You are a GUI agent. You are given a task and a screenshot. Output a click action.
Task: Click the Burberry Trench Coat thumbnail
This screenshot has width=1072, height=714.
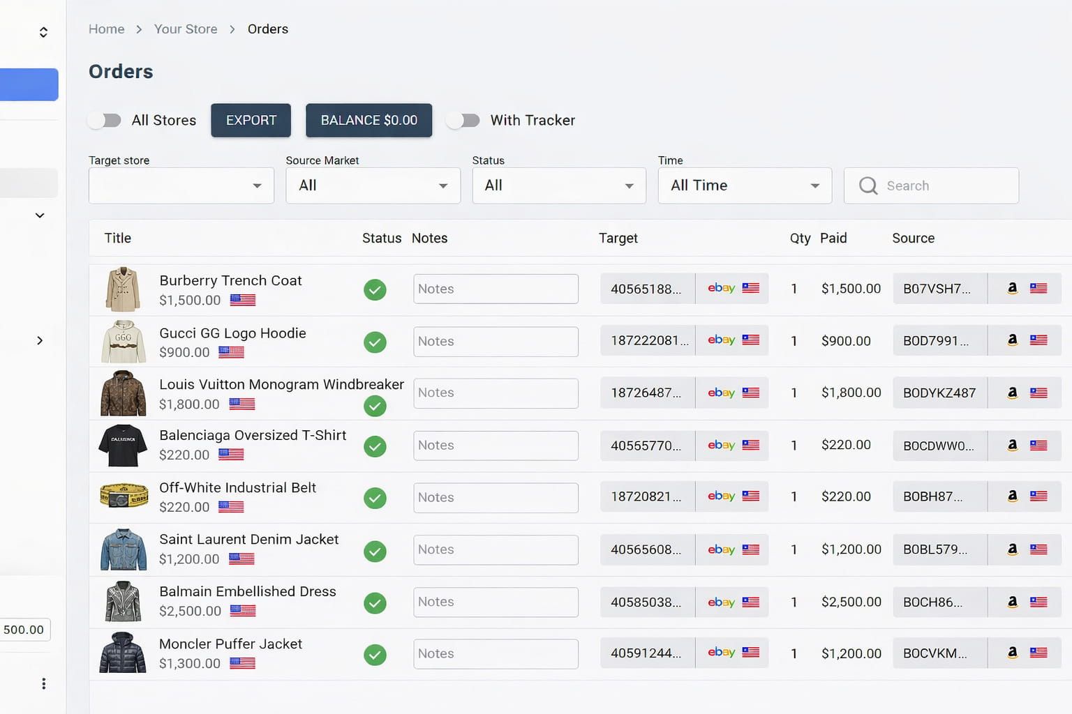click(x=123, y=289)
